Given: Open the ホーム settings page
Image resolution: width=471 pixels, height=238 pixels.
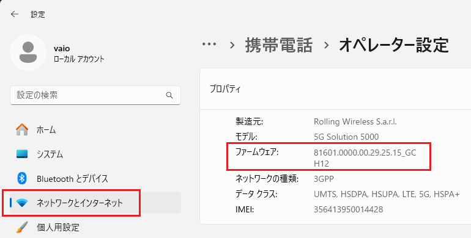Looking at the screenshot, I should [95, 130].
